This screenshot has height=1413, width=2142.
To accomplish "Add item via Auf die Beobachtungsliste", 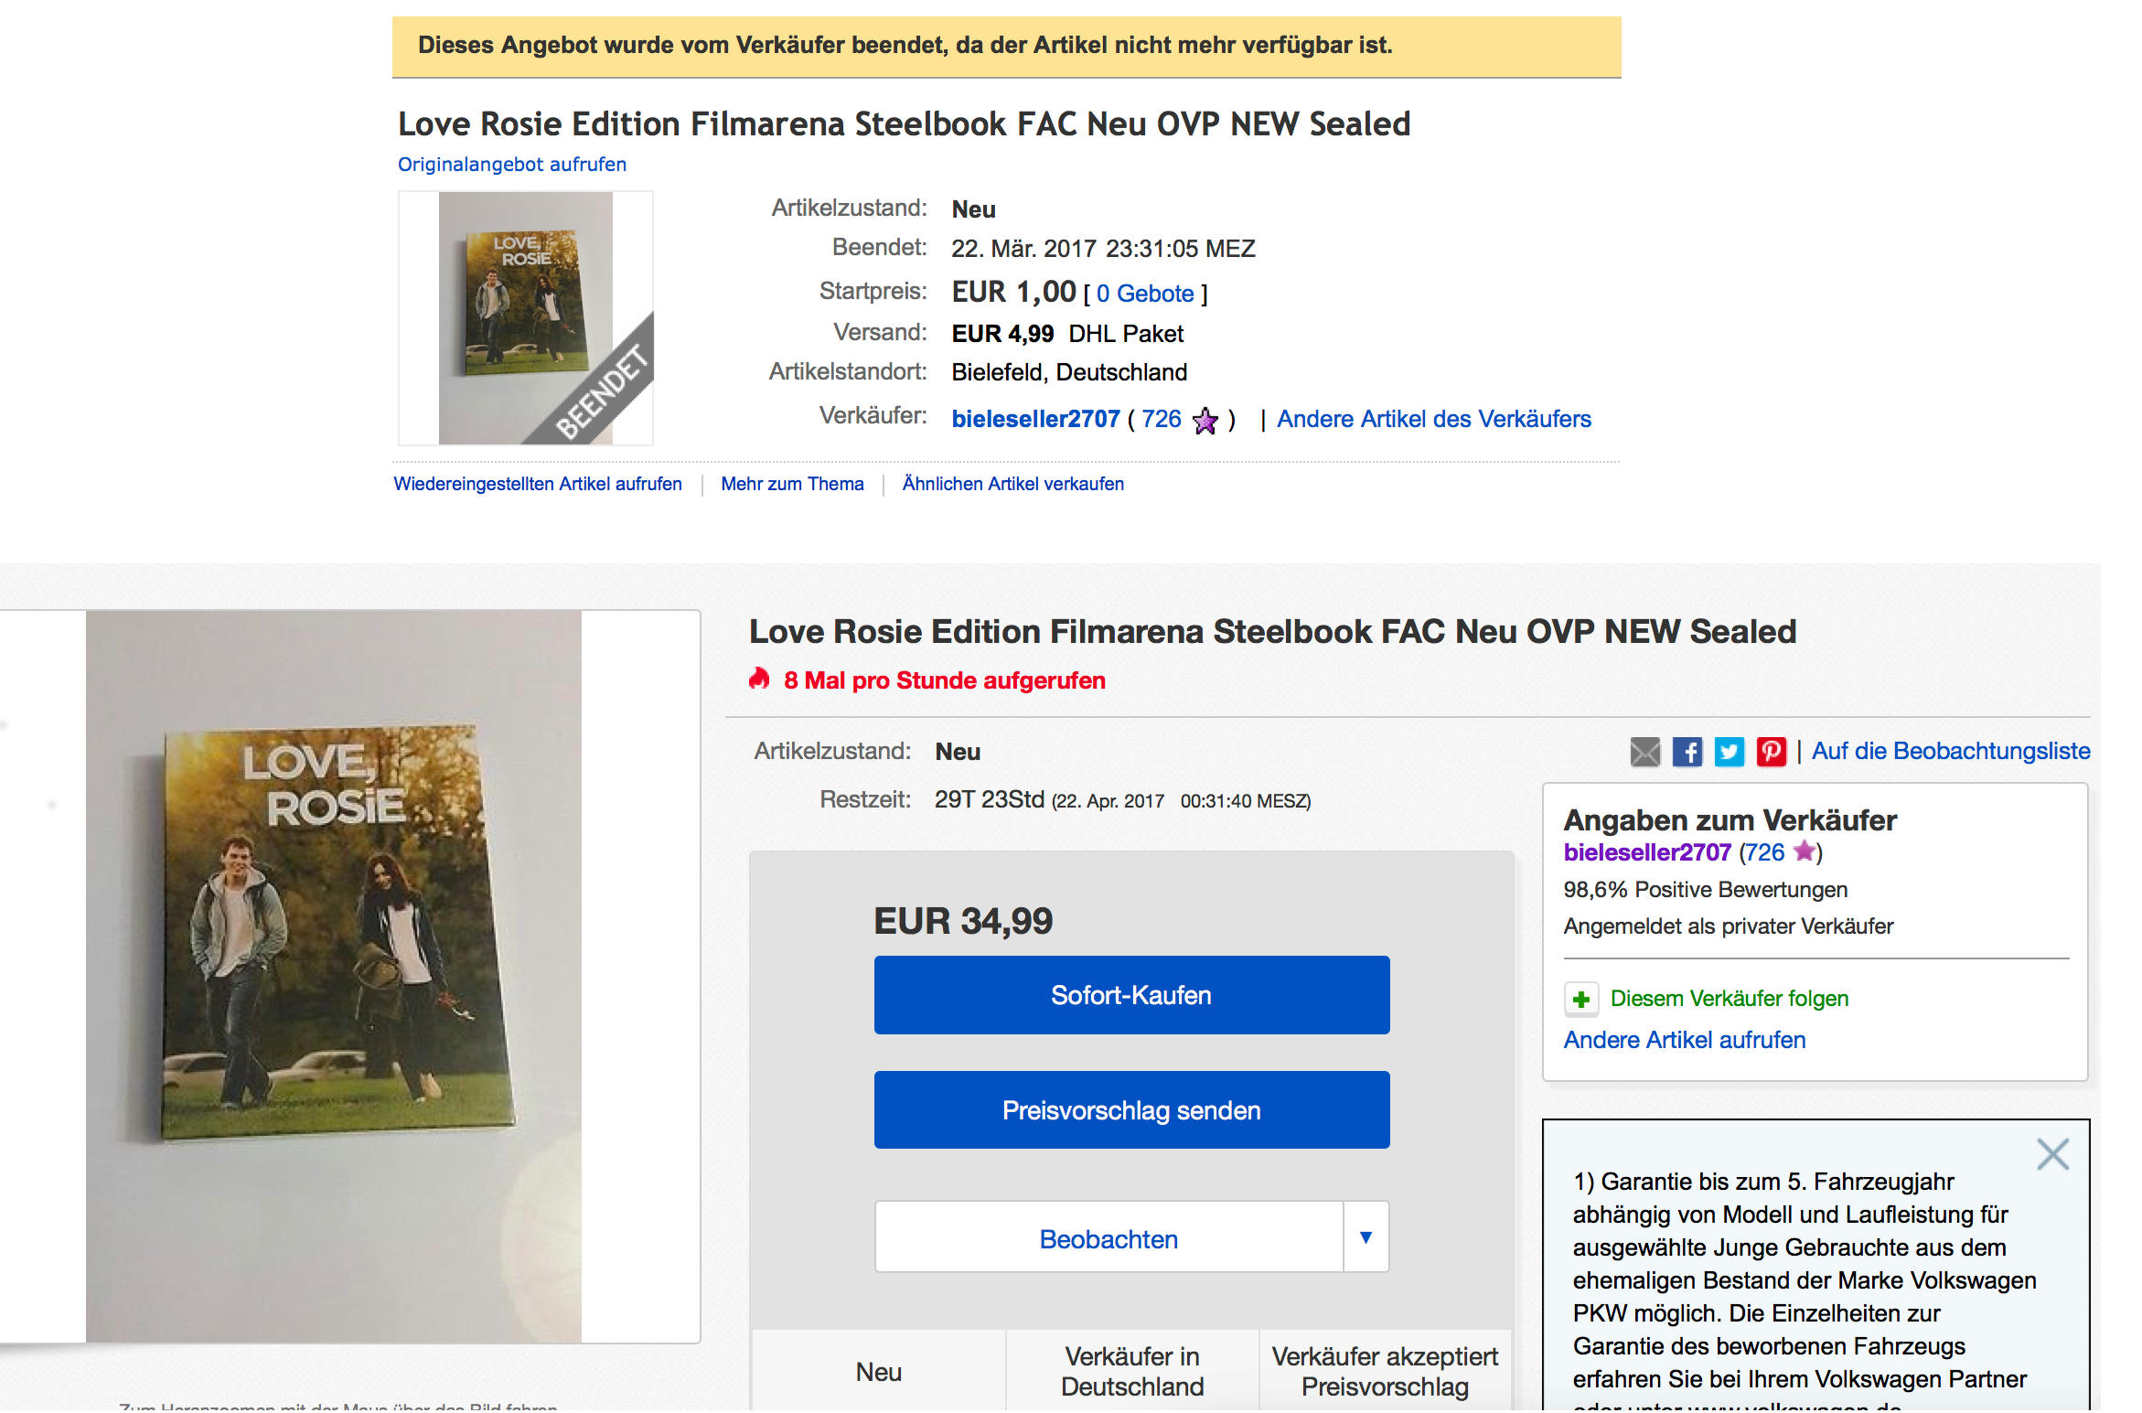I will point(1951,751).
